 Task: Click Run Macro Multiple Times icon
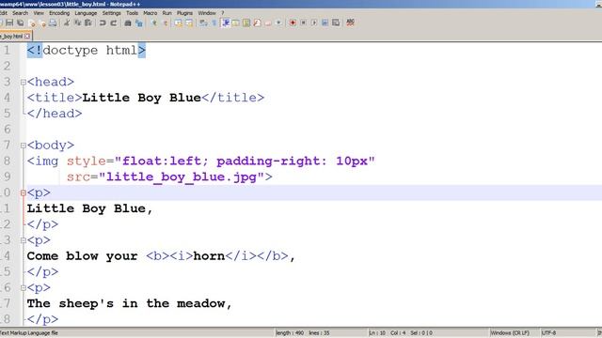point(325,23)
